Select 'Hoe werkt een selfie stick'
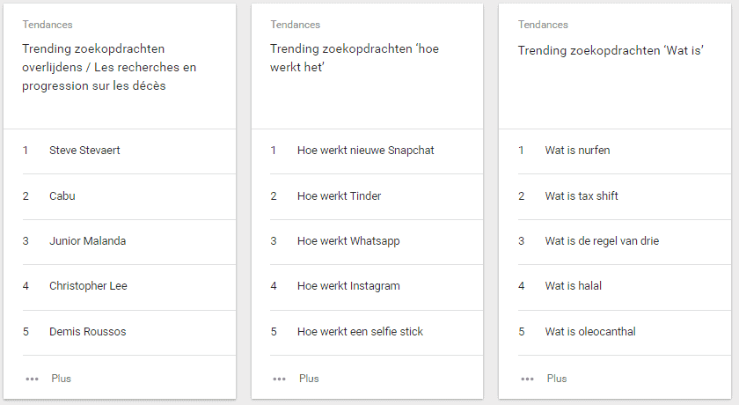739x405 pixels. (360, 332)
